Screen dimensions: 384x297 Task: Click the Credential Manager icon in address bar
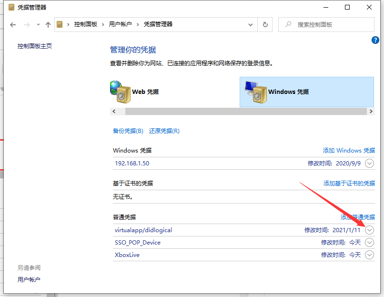[x=59, y=24]
